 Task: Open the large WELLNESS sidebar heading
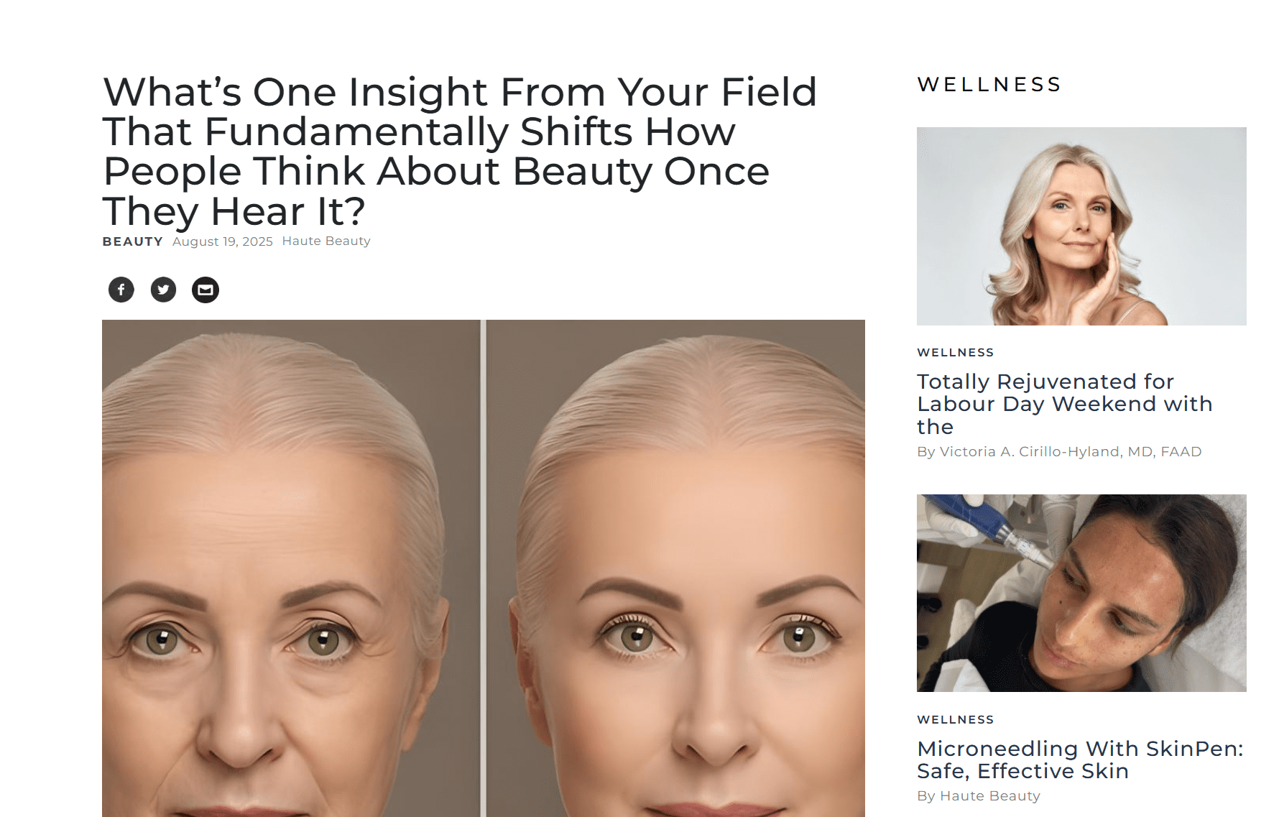(x=989, y=85)
